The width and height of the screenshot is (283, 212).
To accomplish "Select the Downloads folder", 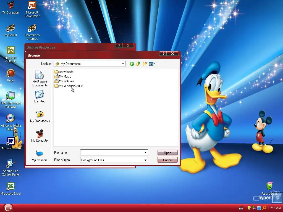I will tap(64, 72).
